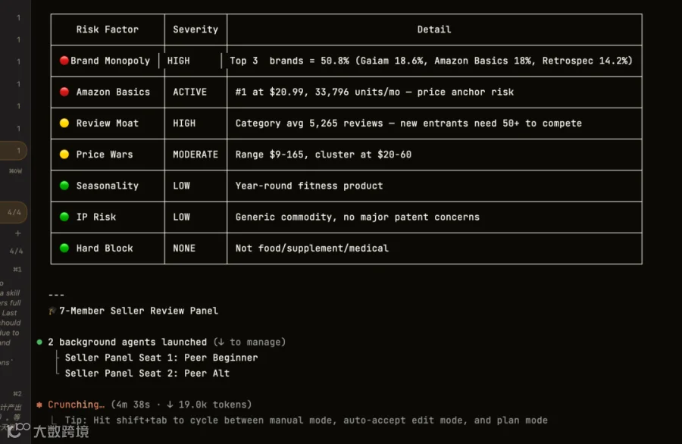Click the green dot for Hard Block
Screen dimensions: 682x444
pos(64,249)
